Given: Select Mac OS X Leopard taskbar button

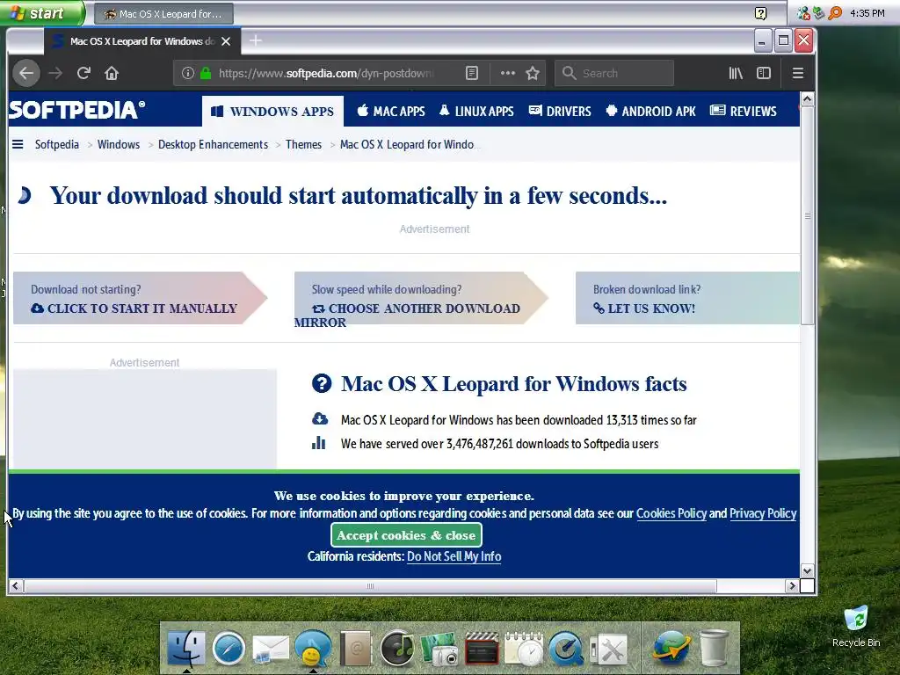Looking at the screenshot, I should (163, 14).
